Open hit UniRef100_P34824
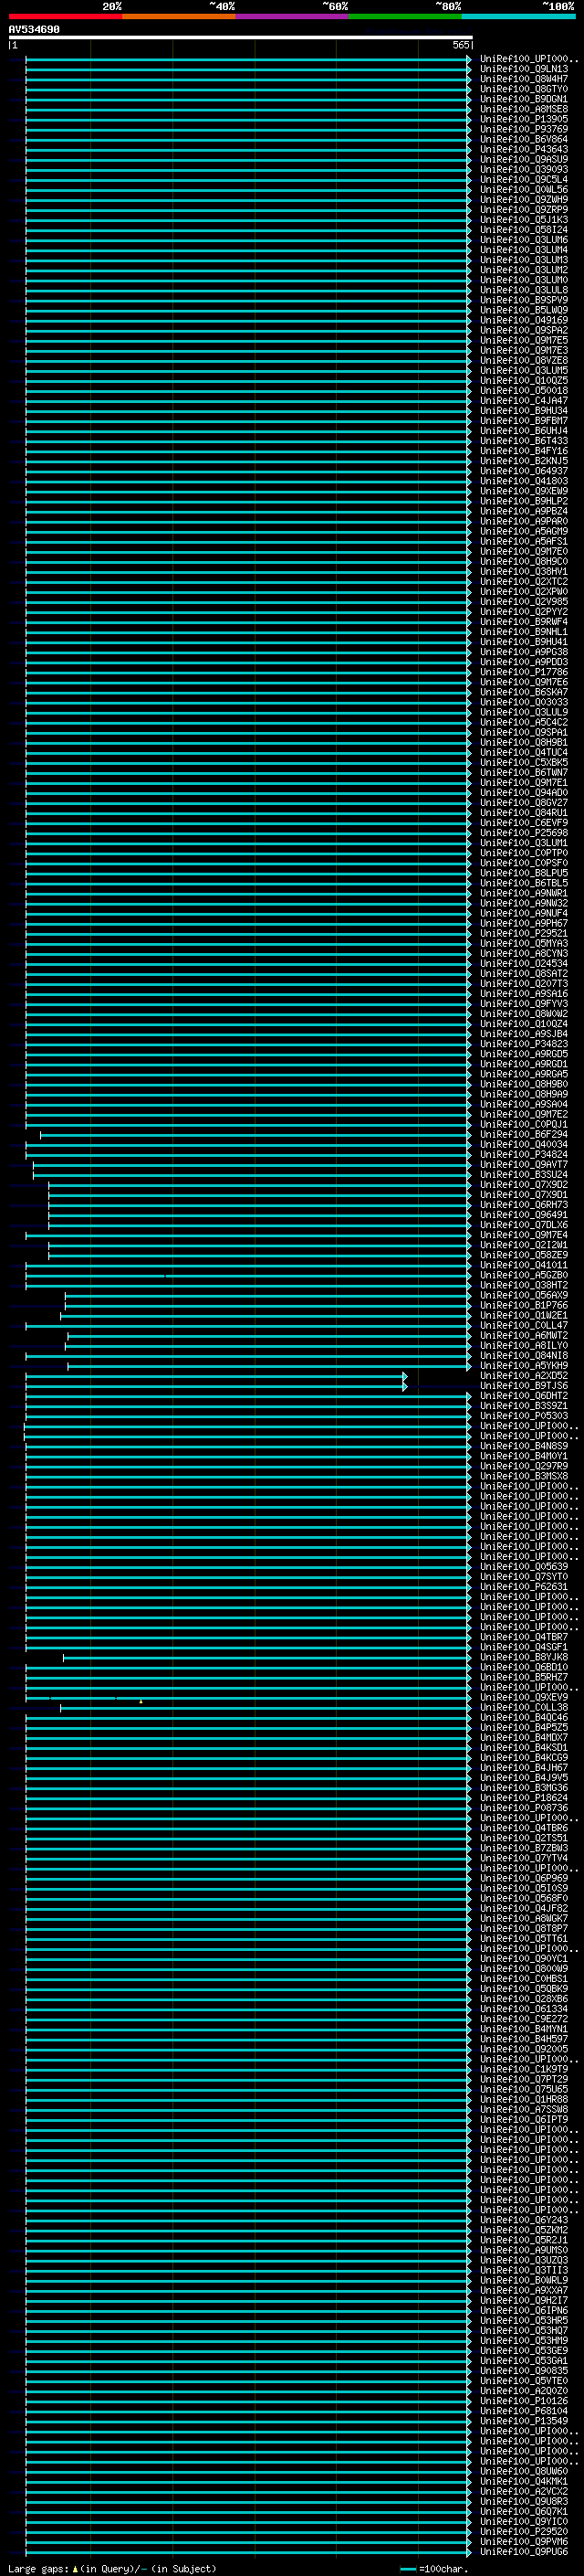The height and width of the screenshot is (2576, 584). (524, 1154)
